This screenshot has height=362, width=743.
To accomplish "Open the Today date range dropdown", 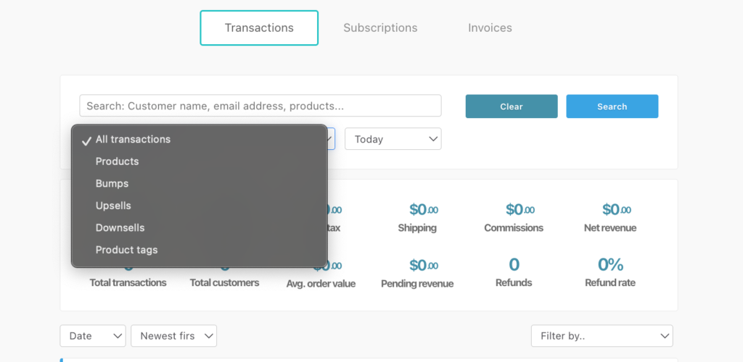I will tap(393, 139).
